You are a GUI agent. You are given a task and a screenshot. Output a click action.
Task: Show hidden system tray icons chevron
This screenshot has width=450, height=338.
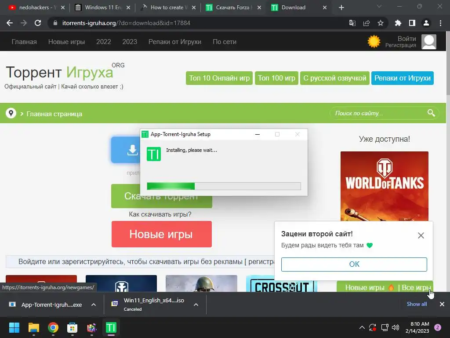tap(362, 327)
